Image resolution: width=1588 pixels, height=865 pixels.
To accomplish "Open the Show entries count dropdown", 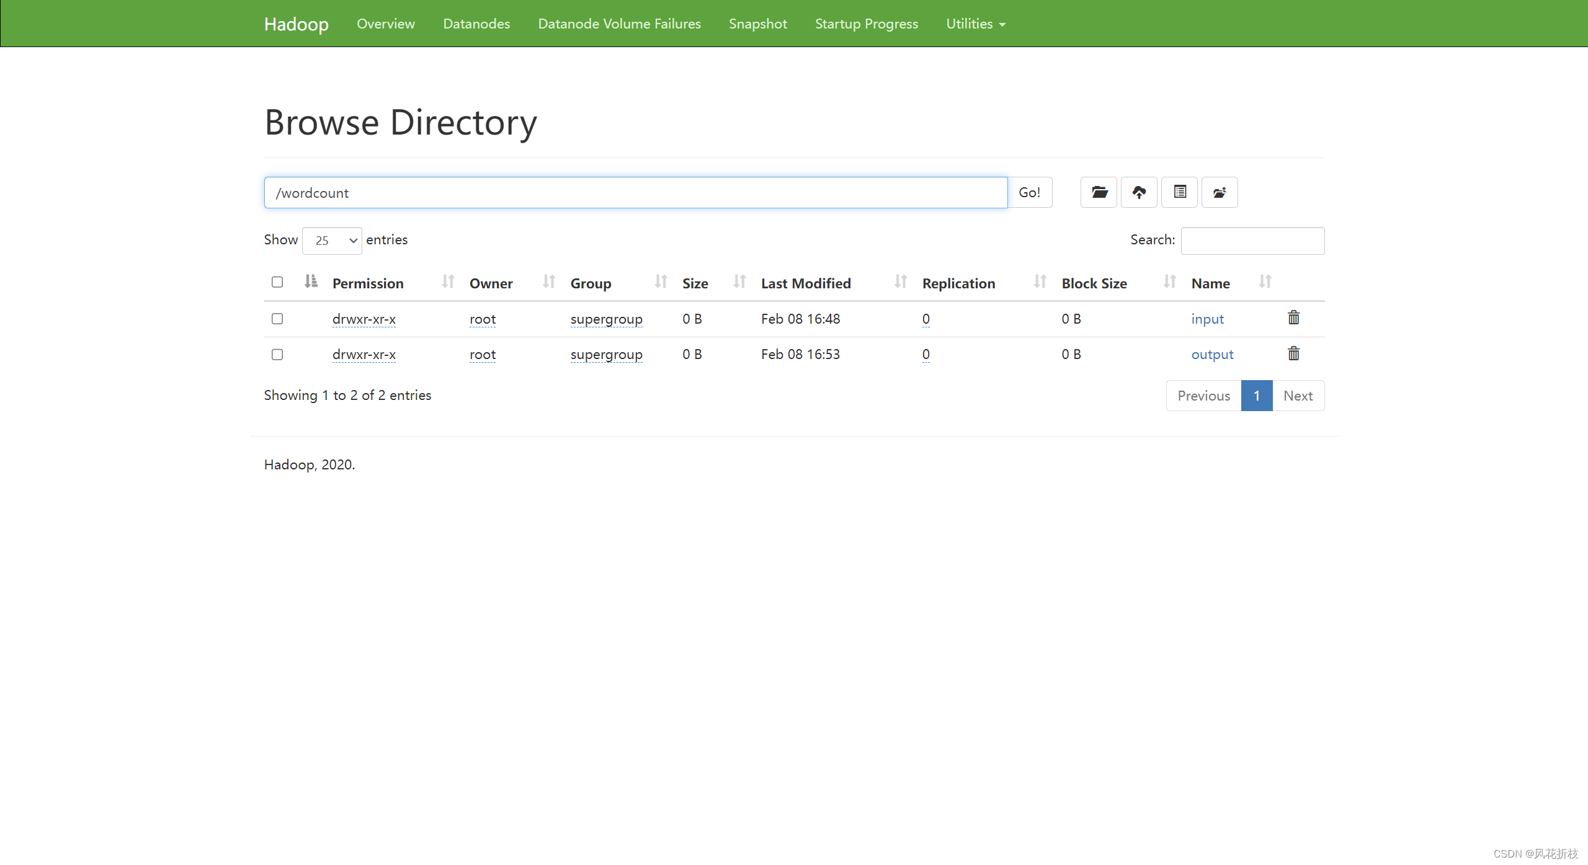I will [332, 241].
